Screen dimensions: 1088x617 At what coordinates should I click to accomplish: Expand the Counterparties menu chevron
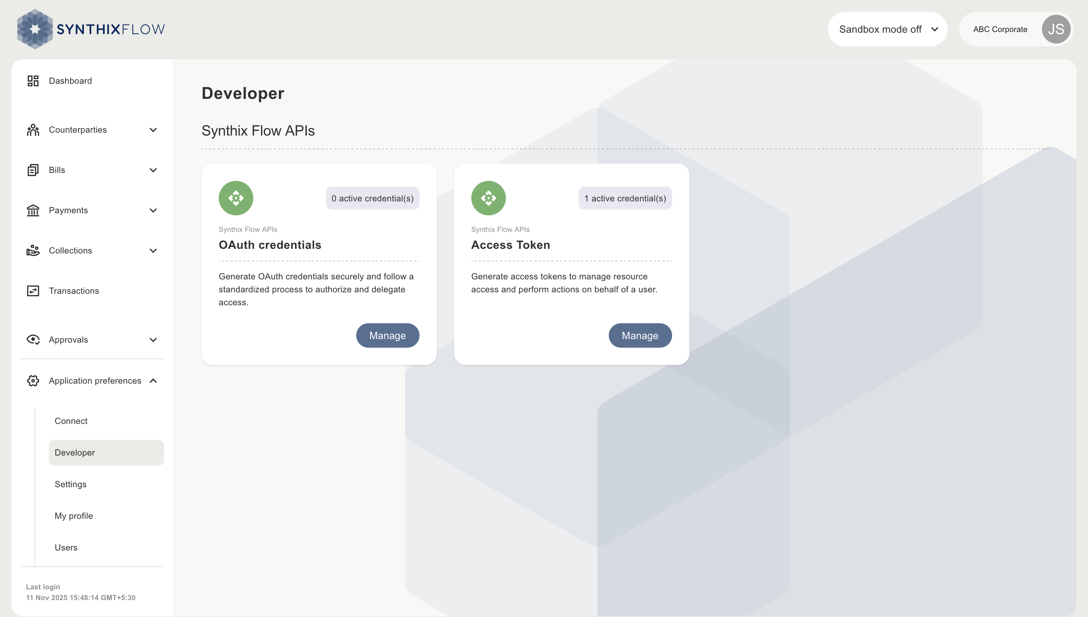pyautogui.click(x=154, y=130)
